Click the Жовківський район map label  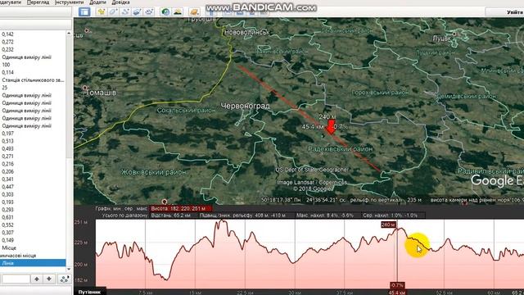[153, 172]
